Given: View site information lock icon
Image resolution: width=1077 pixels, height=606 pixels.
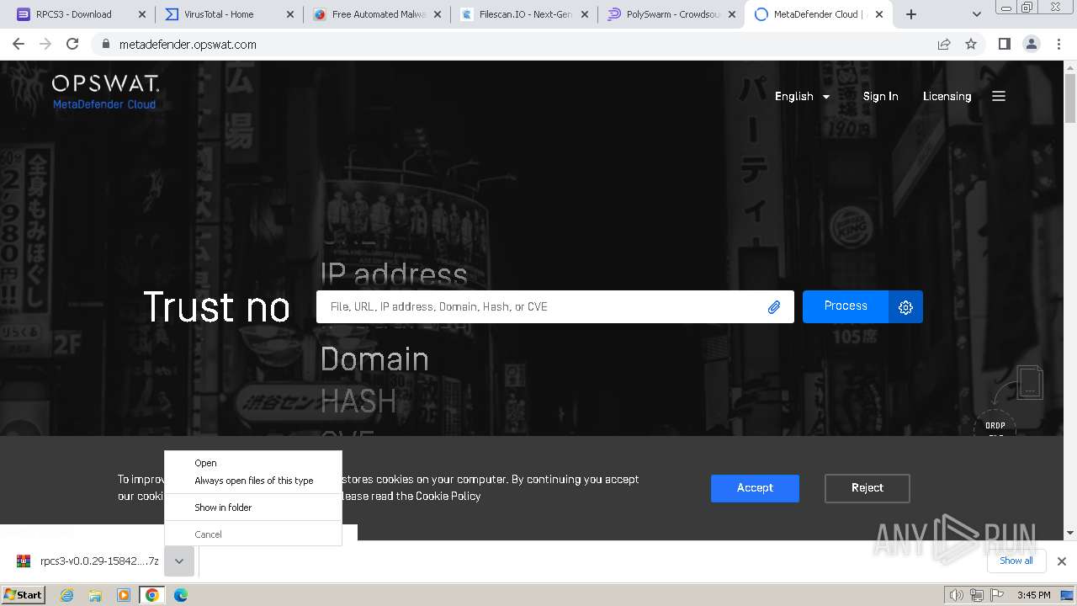Looking at the screenshot, I should click(x=105, y=45).
